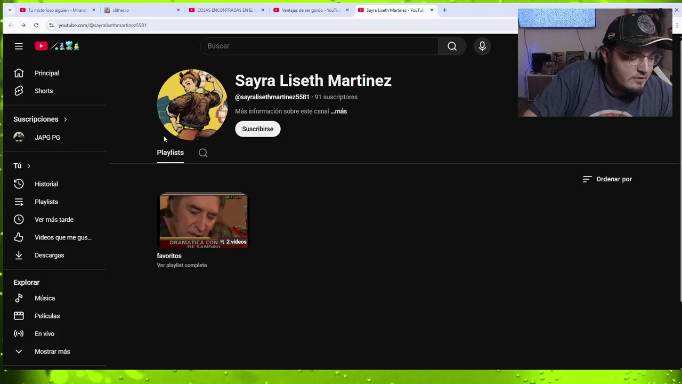Screen dimensions: 682x384
Task: Click browser forward arrow
Action: 23,25
